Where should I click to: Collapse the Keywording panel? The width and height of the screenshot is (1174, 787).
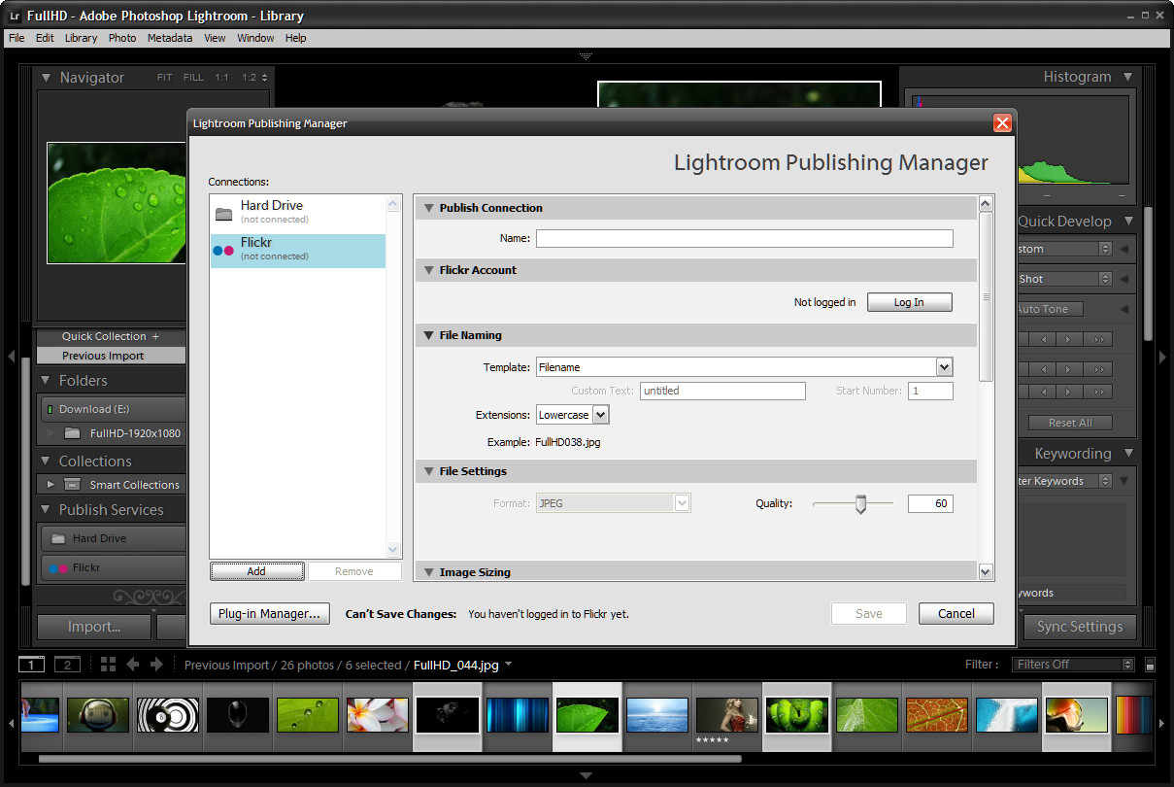pos(1127,454)
